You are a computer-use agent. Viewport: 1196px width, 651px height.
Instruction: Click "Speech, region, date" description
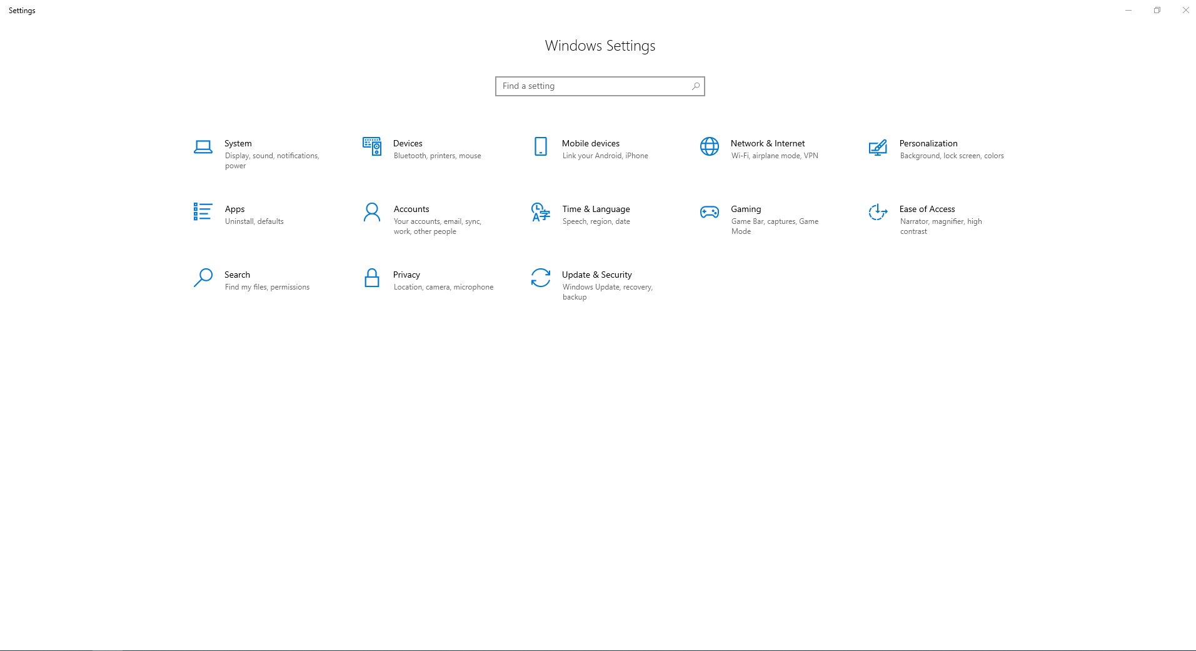[x=596, y=221]
